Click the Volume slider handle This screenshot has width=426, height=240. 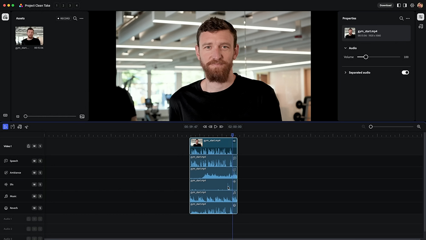366,57
